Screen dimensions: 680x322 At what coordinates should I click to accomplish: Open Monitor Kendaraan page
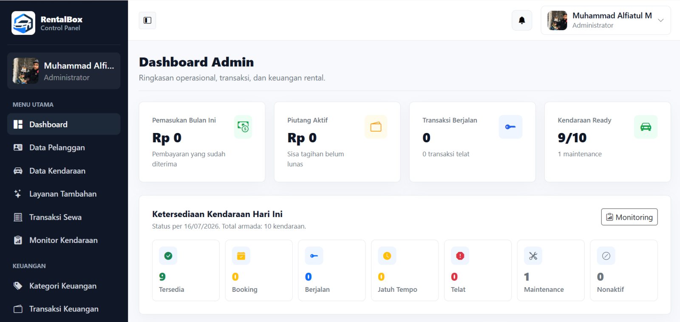[x=64, y=240]
